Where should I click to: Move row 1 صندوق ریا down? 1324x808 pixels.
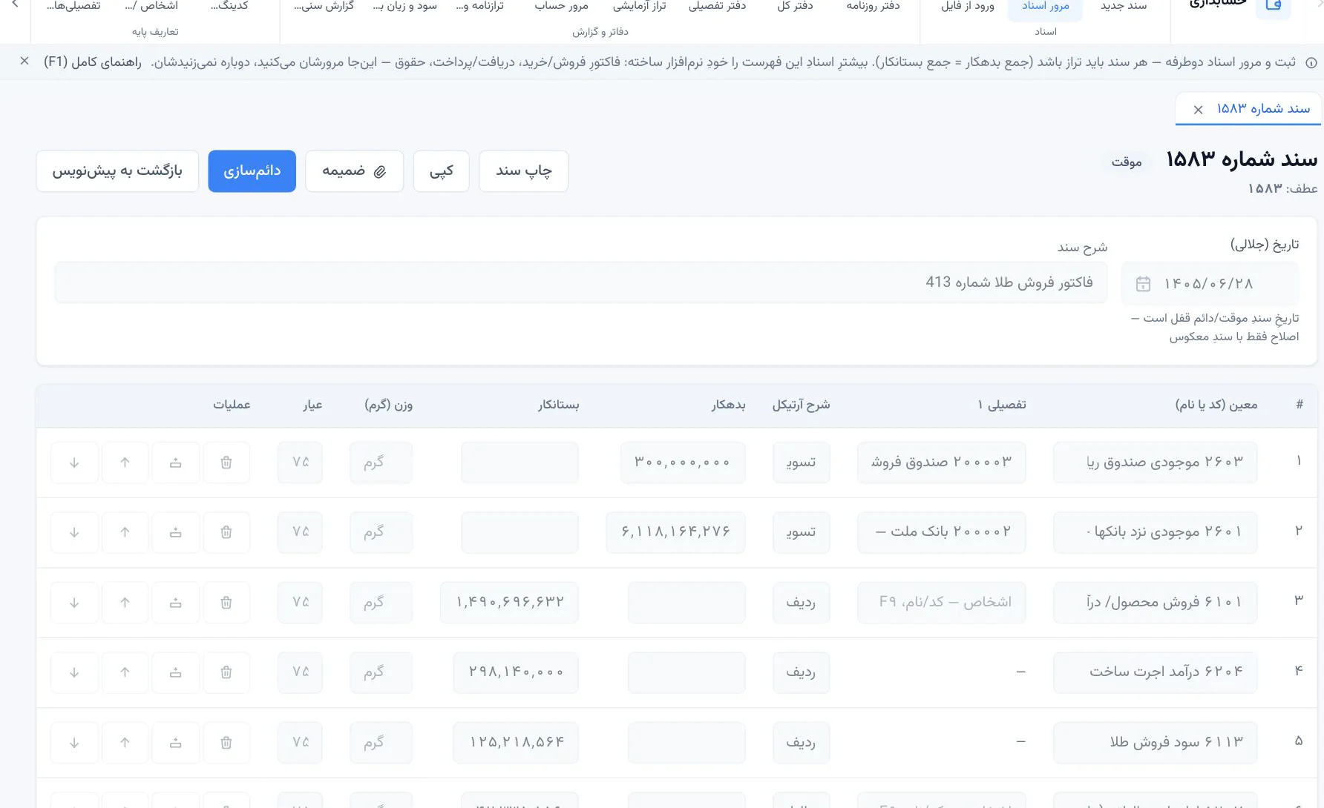click(74, 463)
